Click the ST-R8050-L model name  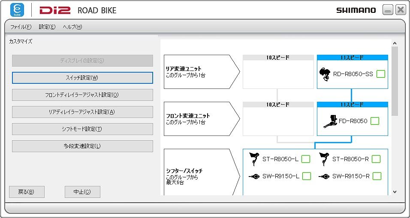280,159
